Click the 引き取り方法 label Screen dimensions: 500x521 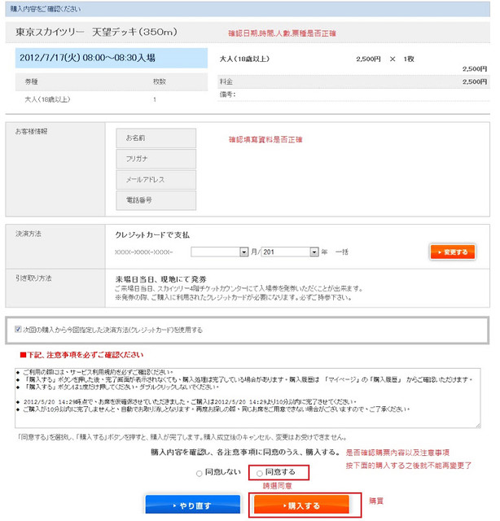pos(33,278)
